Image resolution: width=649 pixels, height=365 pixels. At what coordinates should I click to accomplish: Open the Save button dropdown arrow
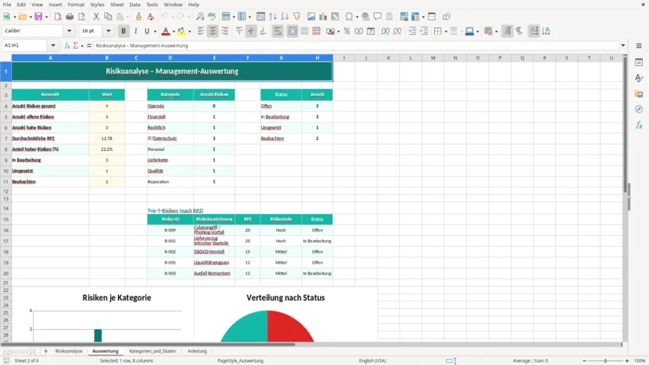46,17
